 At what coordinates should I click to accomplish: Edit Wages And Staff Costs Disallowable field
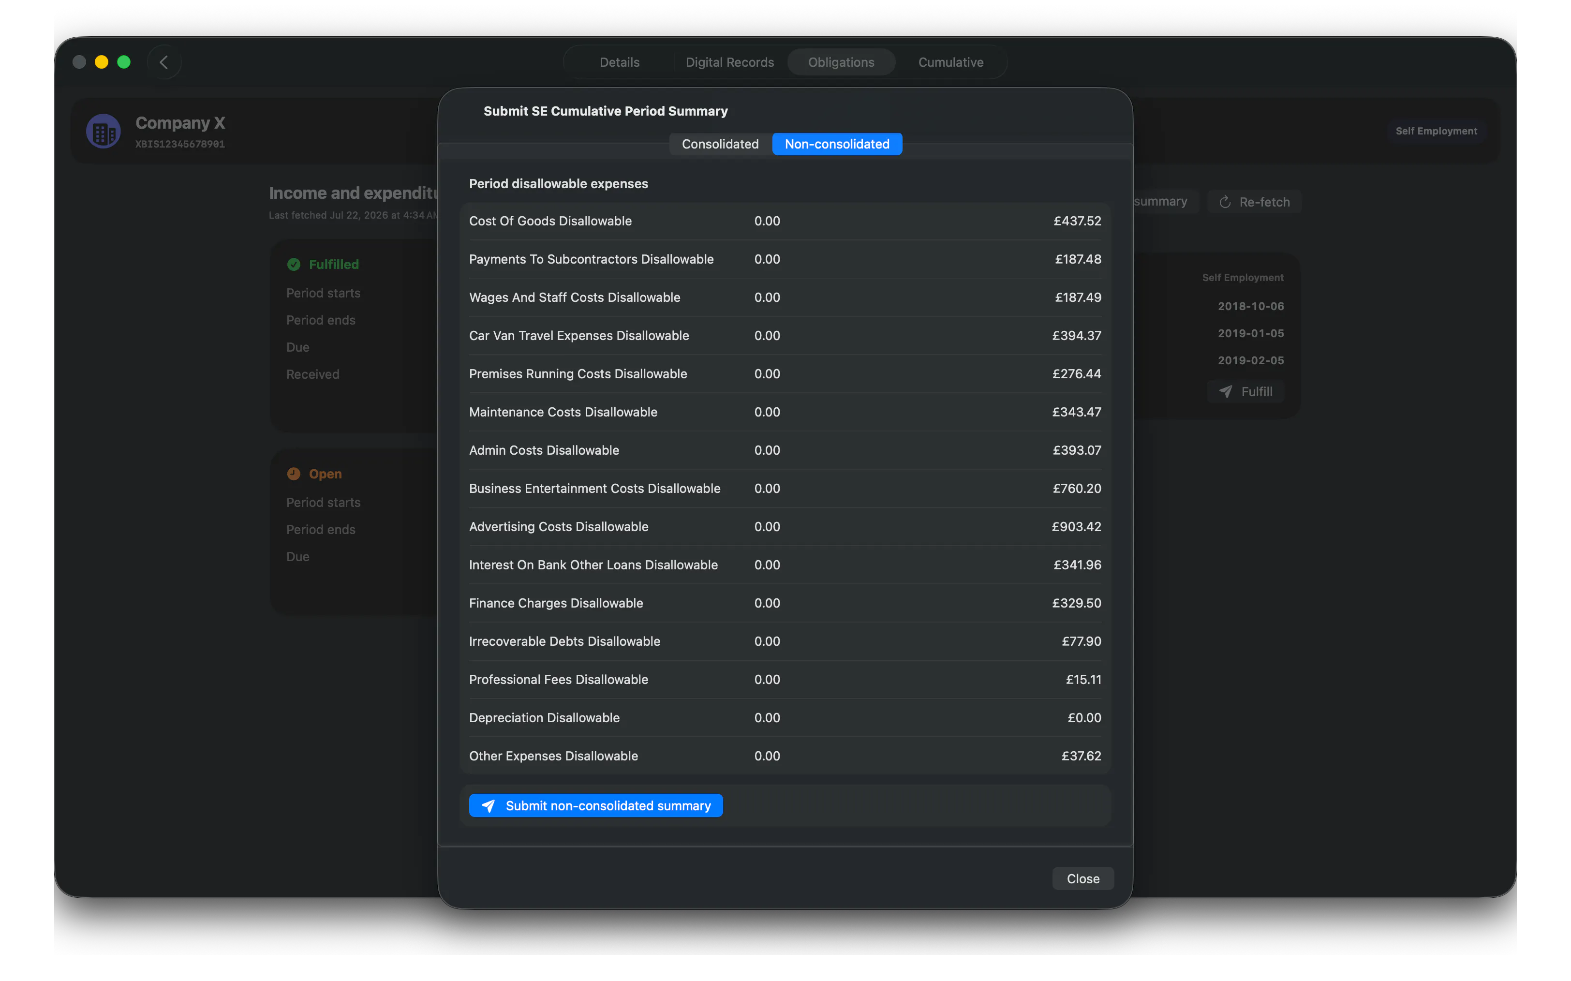[767, 298]
